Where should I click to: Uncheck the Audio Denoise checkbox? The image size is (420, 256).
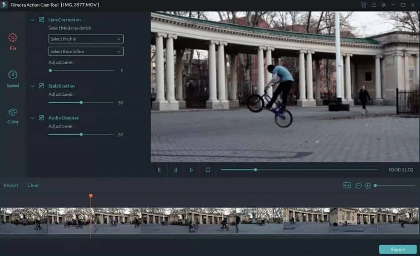click(42, 118)
